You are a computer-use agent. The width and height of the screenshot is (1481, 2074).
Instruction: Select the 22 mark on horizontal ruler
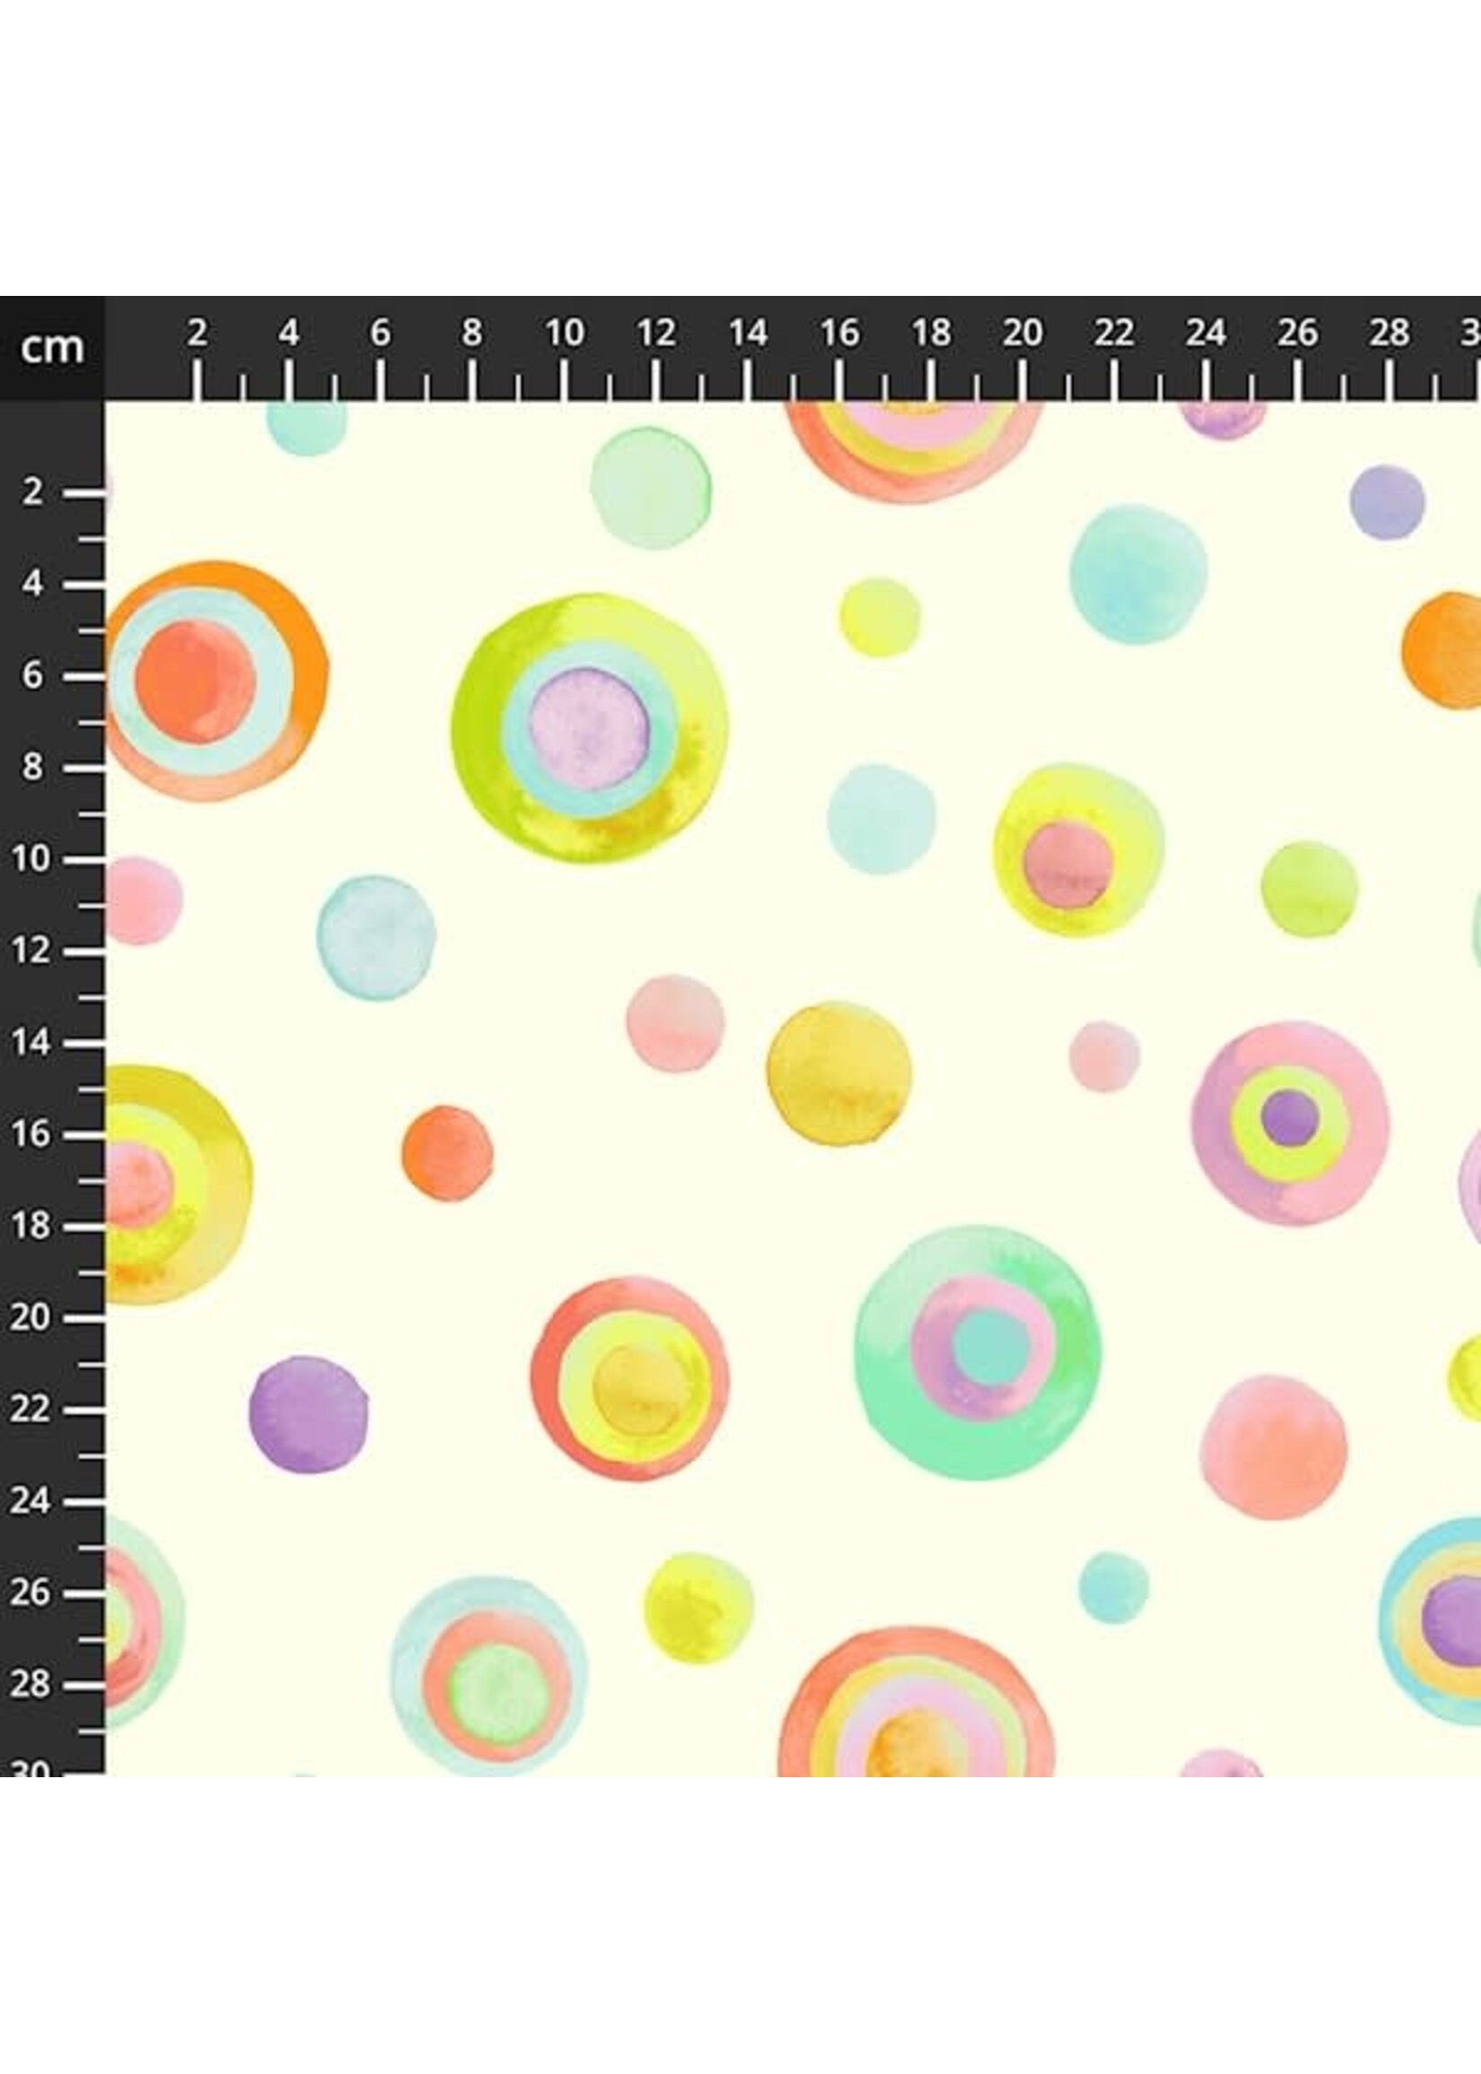click(1114, 333)
